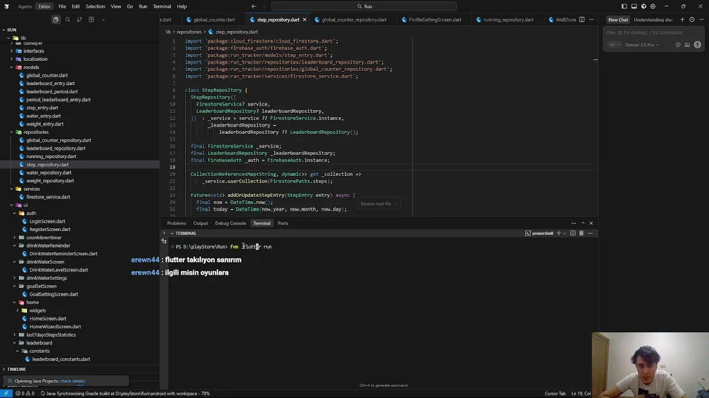Viewport: 709px width, 398px height.
Task: Click the check details link
Action: coord(73,381)
